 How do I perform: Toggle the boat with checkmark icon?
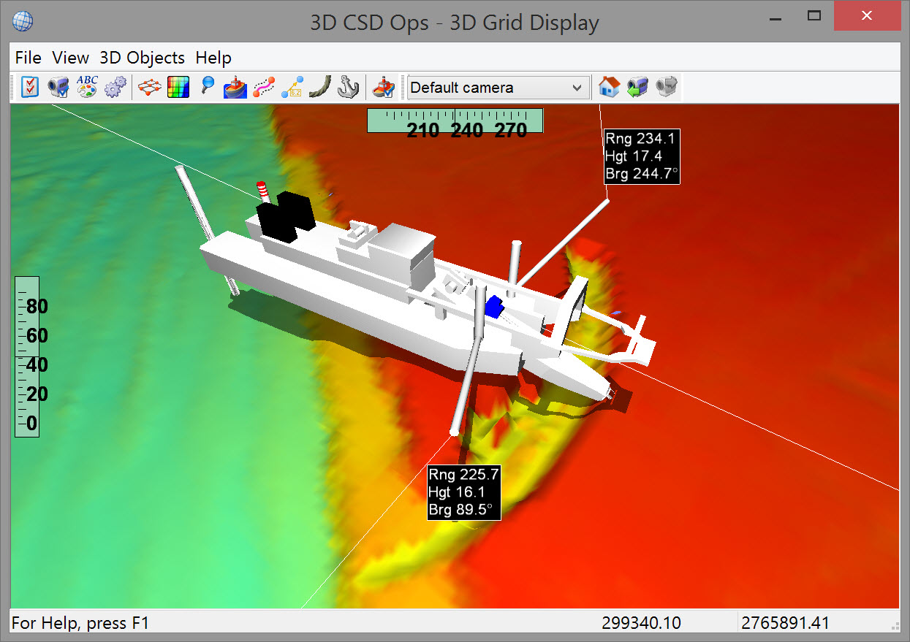pyautogui.click(x=383, y=88)
